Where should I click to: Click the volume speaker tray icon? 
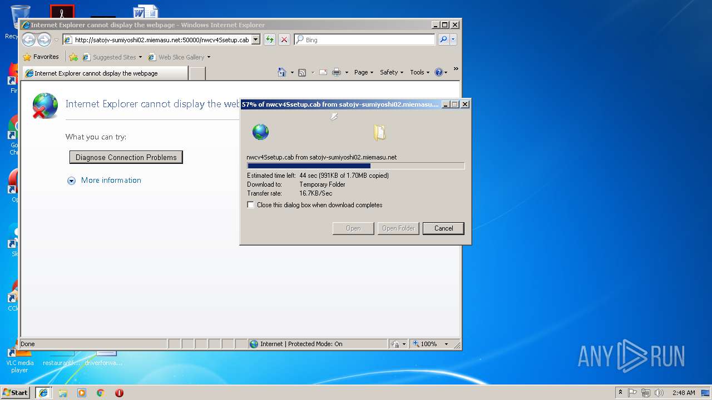659,393
